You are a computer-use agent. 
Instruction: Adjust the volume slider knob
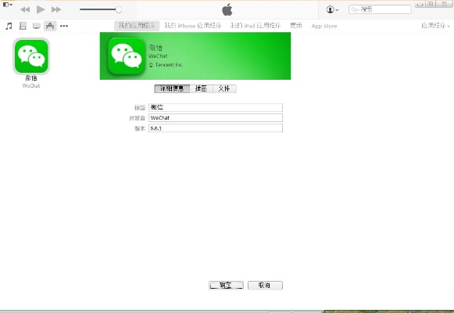pos(119,9)
